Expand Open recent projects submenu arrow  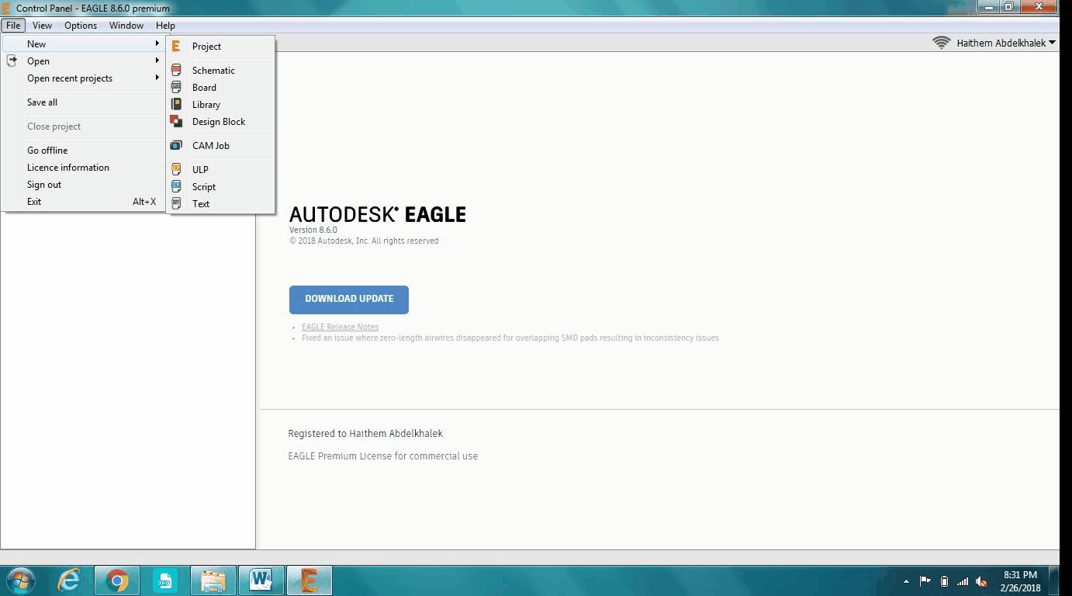point(157,78)
